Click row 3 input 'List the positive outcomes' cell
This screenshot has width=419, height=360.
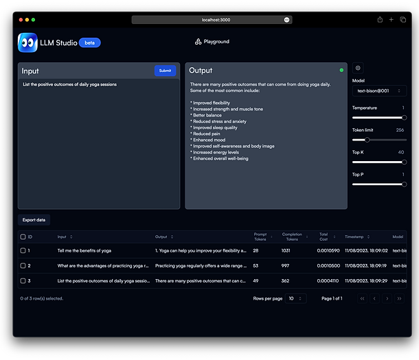pos(104,281)
